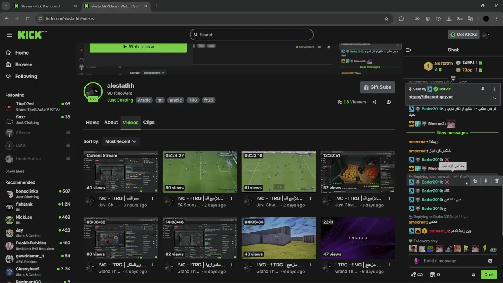Click the TRG channel tag
This screenshot has height=283, width=503.
point(193,100)
